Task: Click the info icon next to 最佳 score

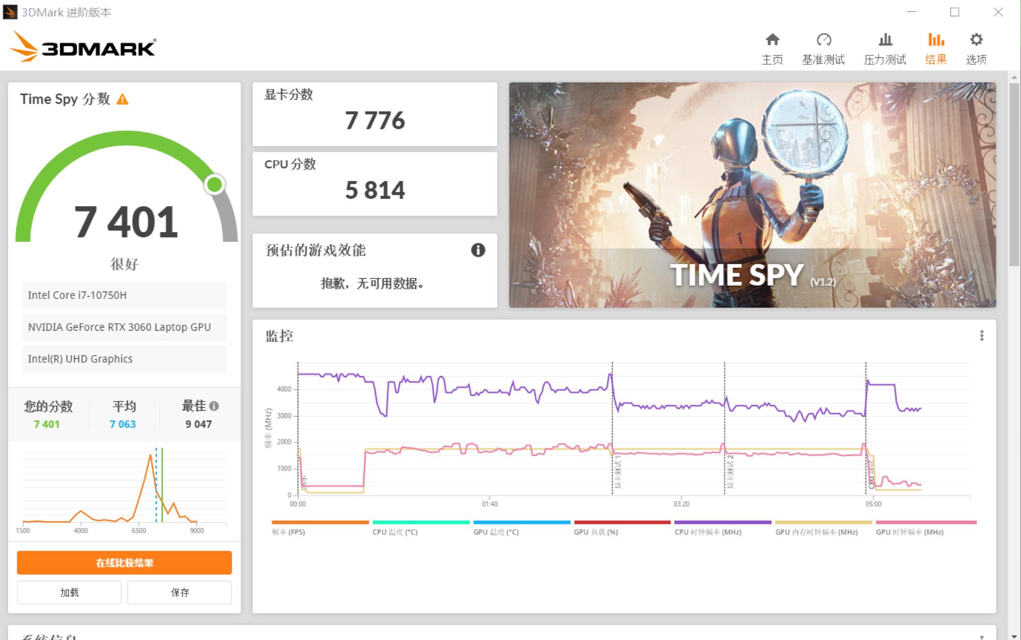Action: click(214, 406)
